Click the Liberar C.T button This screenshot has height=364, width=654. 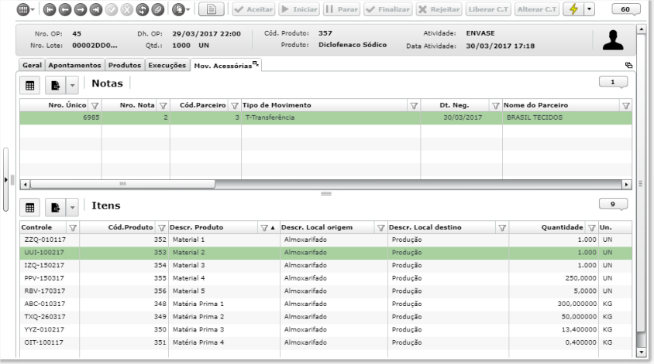click(488, 9)
